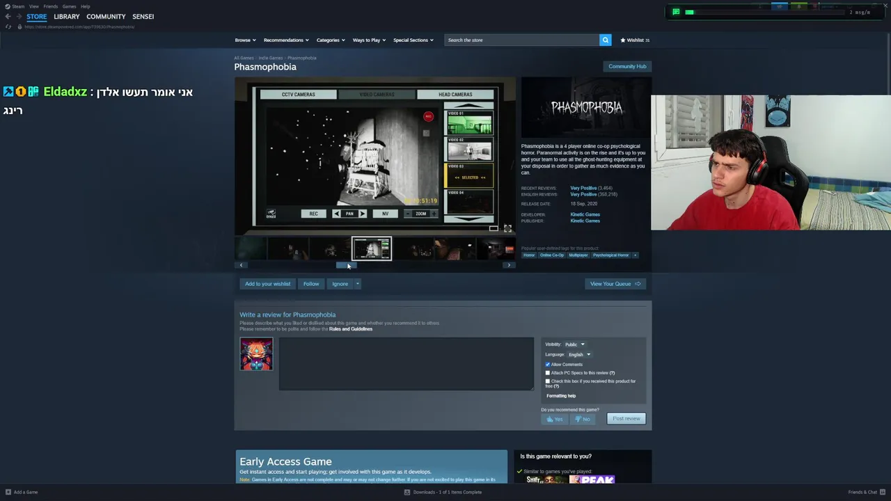Screen dimensions: 891x501
Task: Enable Attach PC Specs to this review
Action: click(x=548, y=373)
